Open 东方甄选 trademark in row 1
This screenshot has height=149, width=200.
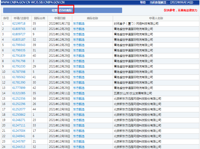(79, 23)
